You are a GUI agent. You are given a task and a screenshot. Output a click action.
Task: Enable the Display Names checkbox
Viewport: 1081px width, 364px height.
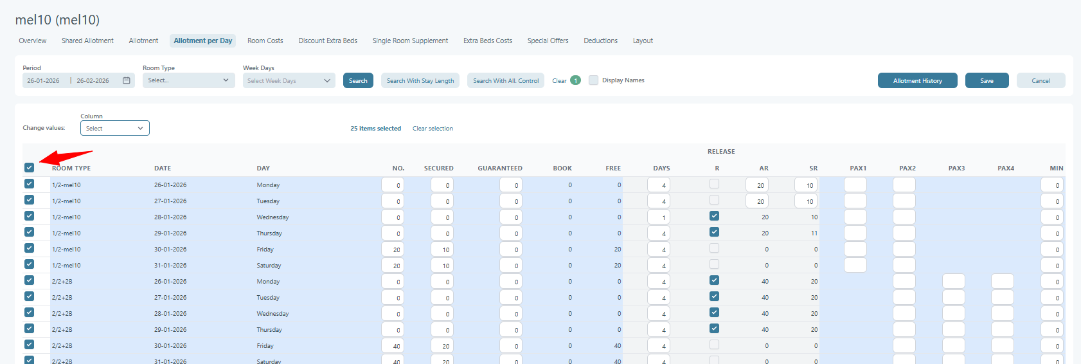point(594,80)
